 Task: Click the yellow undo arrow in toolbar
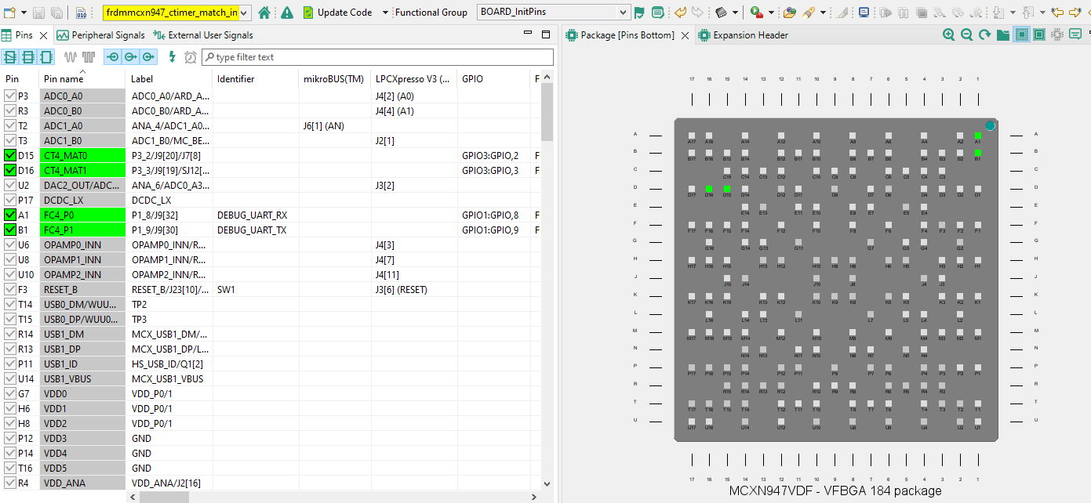679,13
